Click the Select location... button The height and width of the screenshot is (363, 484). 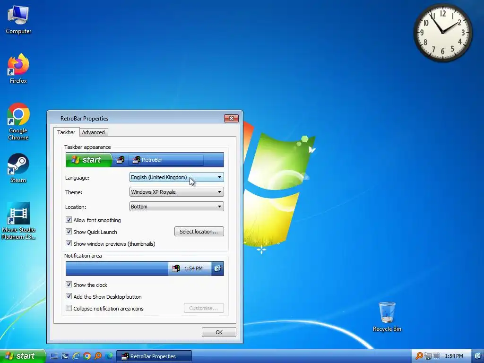(199, 232)
